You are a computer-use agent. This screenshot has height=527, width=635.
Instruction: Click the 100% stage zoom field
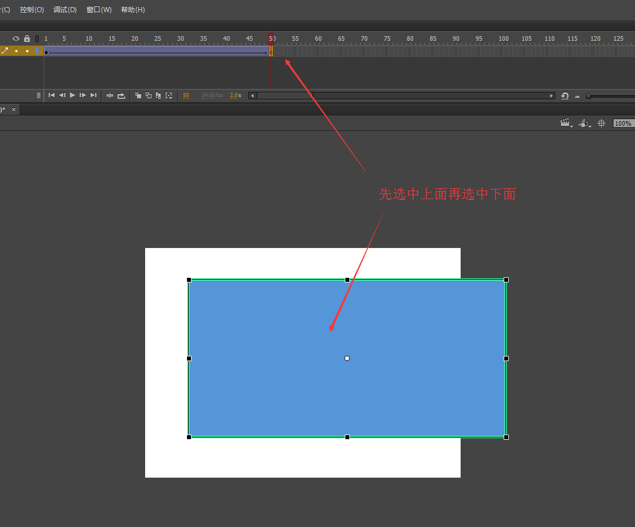pos(624,123)
